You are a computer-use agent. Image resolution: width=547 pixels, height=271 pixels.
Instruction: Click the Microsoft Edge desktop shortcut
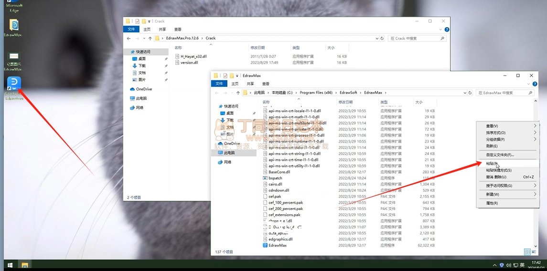pyautogui.click(x=14, y=6)
